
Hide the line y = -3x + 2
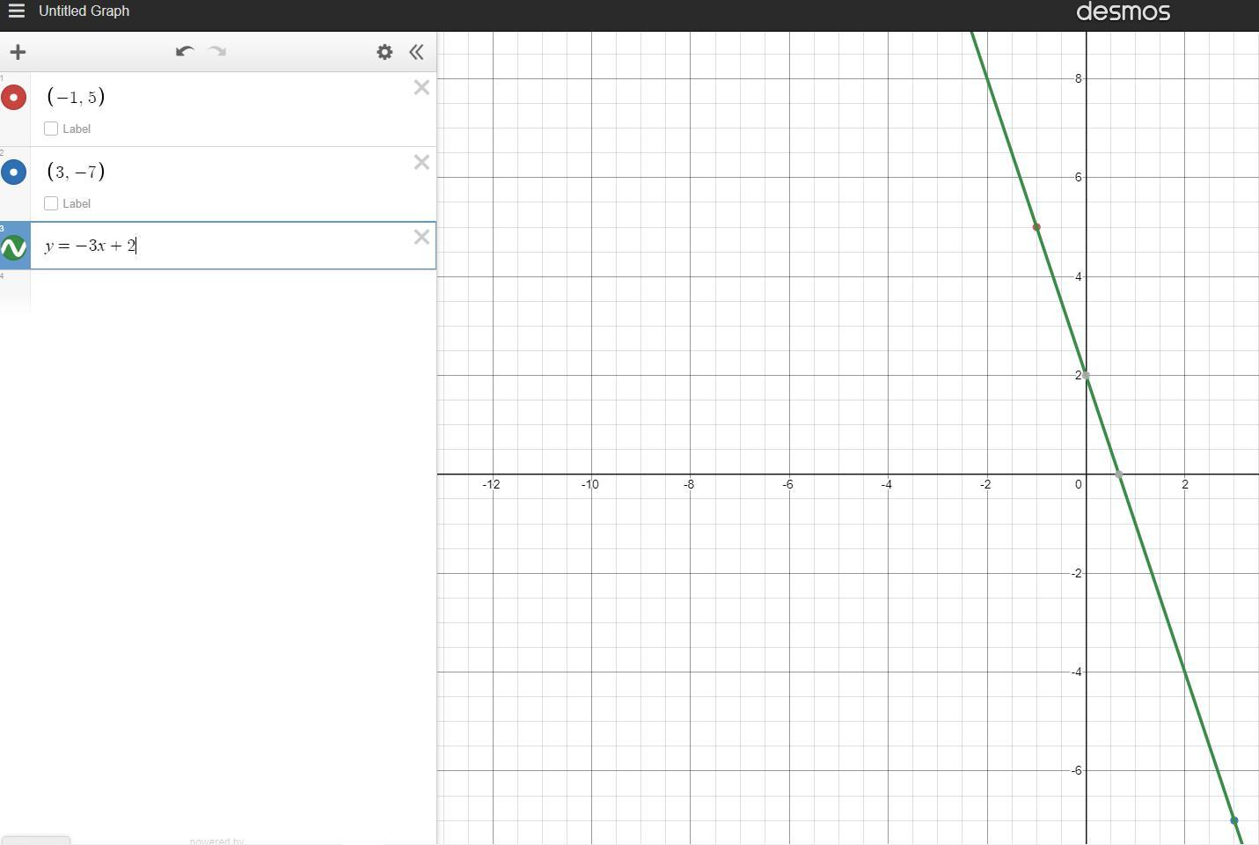[x=14, y=247]
